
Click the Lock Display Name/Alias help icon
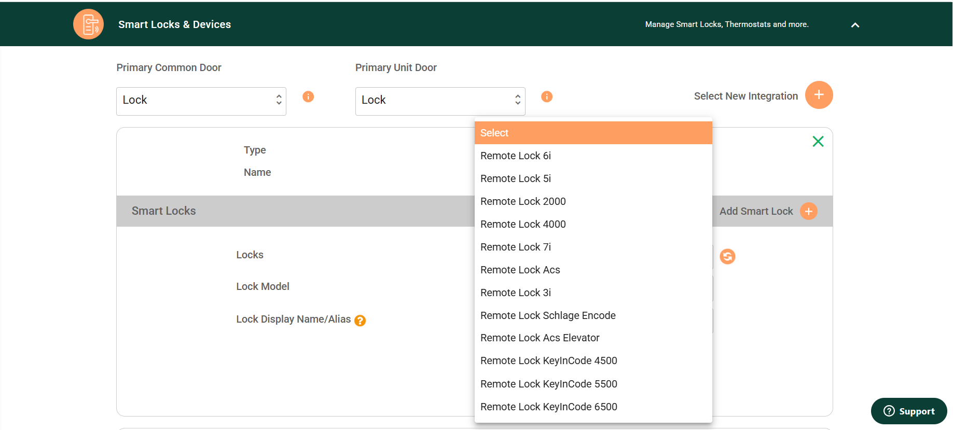click(x=360, y=321)
